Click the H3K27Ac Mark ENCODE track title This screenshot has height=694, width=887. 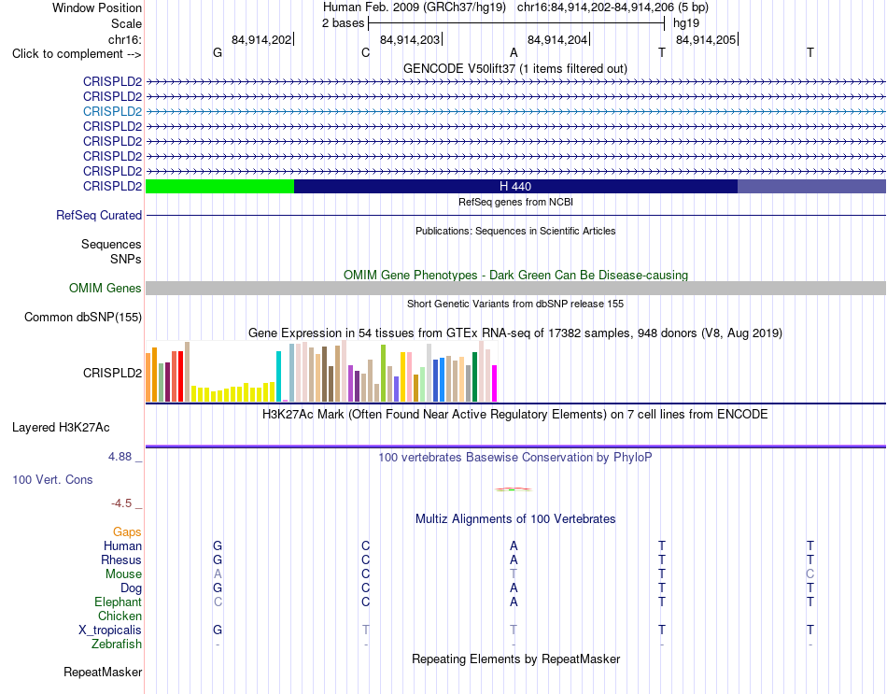point(515,415)
